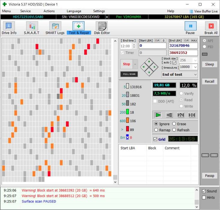Viewport: 220px width, 210px height.
Task: Open the timeout 10000 dropdown
Action: pos(195,67)
